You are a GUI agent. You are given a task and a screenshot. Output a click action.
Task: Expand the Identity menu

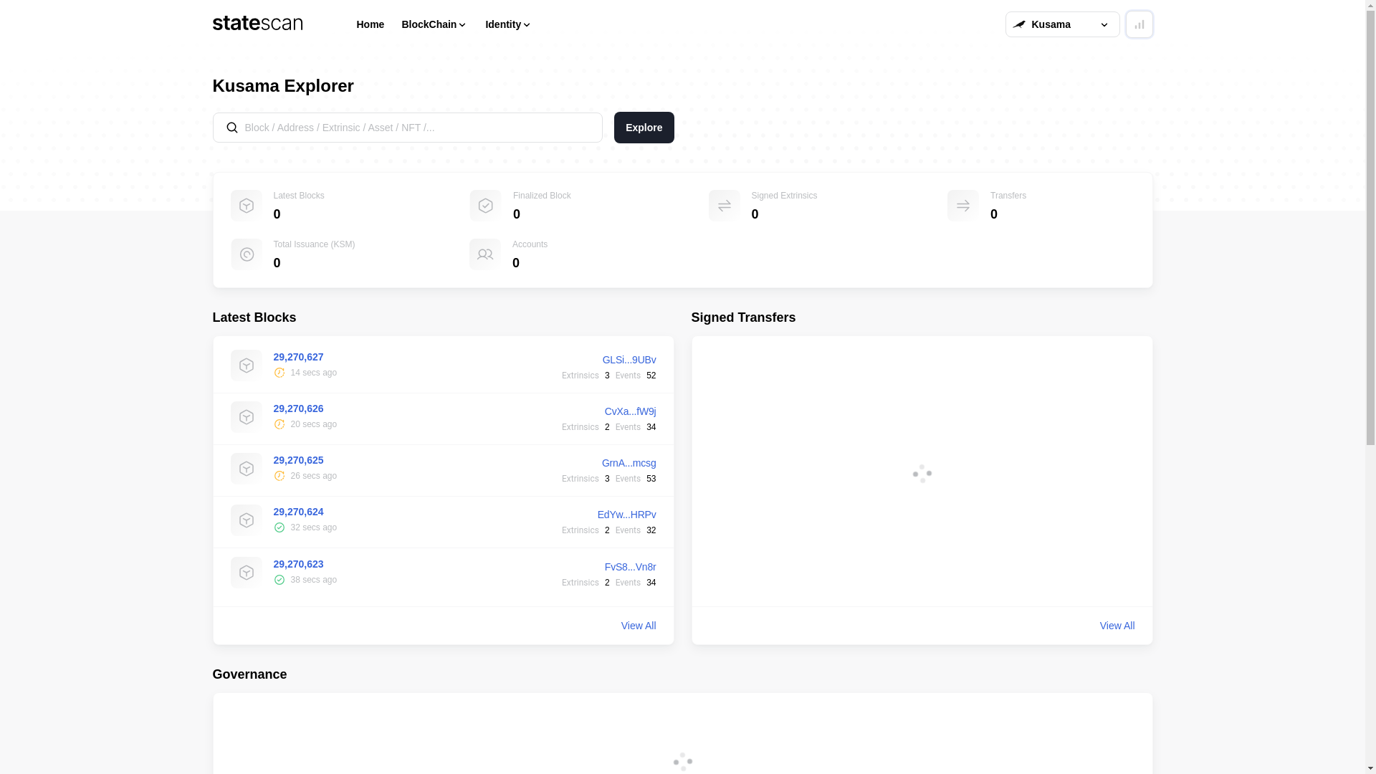coord(508,24)
